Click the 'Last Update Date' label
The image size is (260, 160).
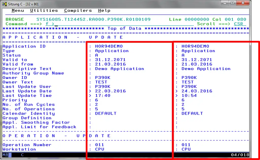[x=27, y=91]
